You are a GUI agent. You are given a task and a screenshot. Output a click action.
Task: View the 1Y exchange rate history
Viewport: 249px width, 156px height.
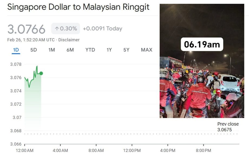click(109, 50)
